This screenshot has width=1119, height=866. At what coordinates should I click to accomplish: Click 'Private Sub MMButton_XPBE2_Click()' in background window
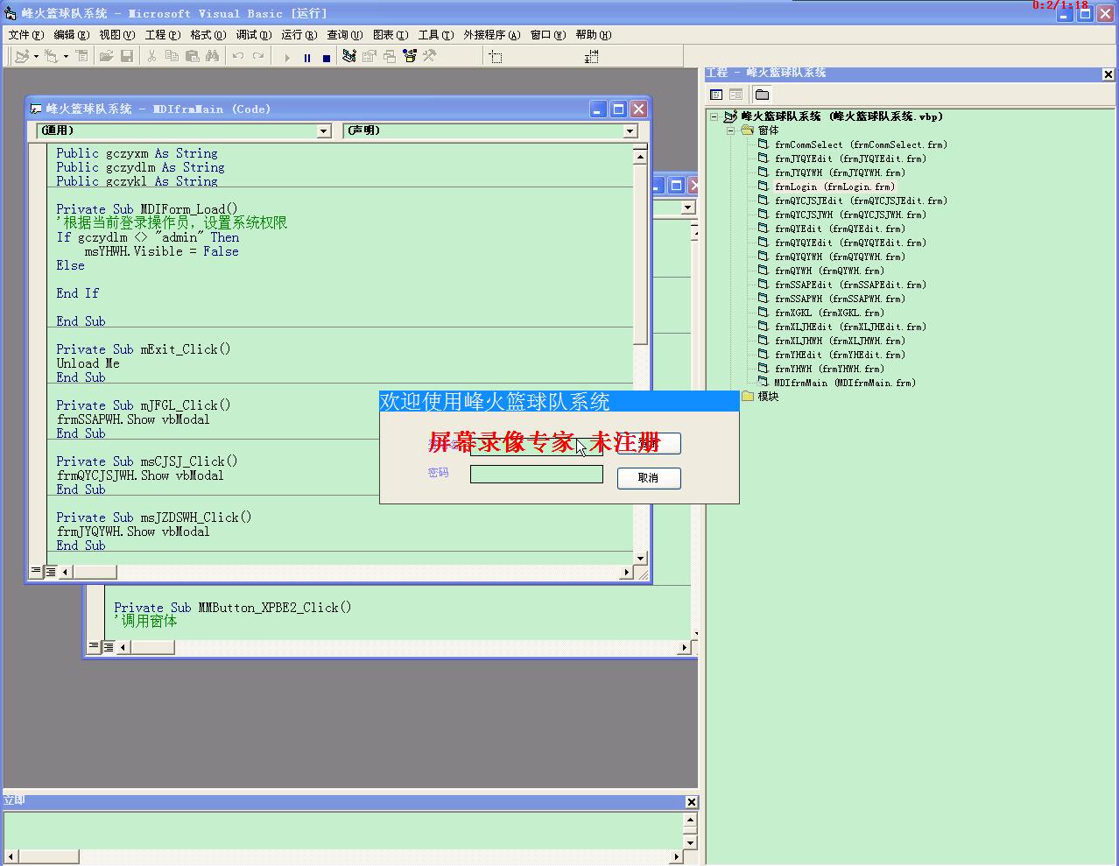coord(233,607)
